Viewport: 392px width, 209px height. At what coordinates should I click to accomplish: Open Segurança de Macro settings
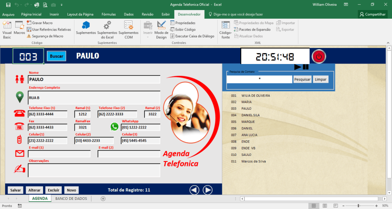[x=45, y=36]
